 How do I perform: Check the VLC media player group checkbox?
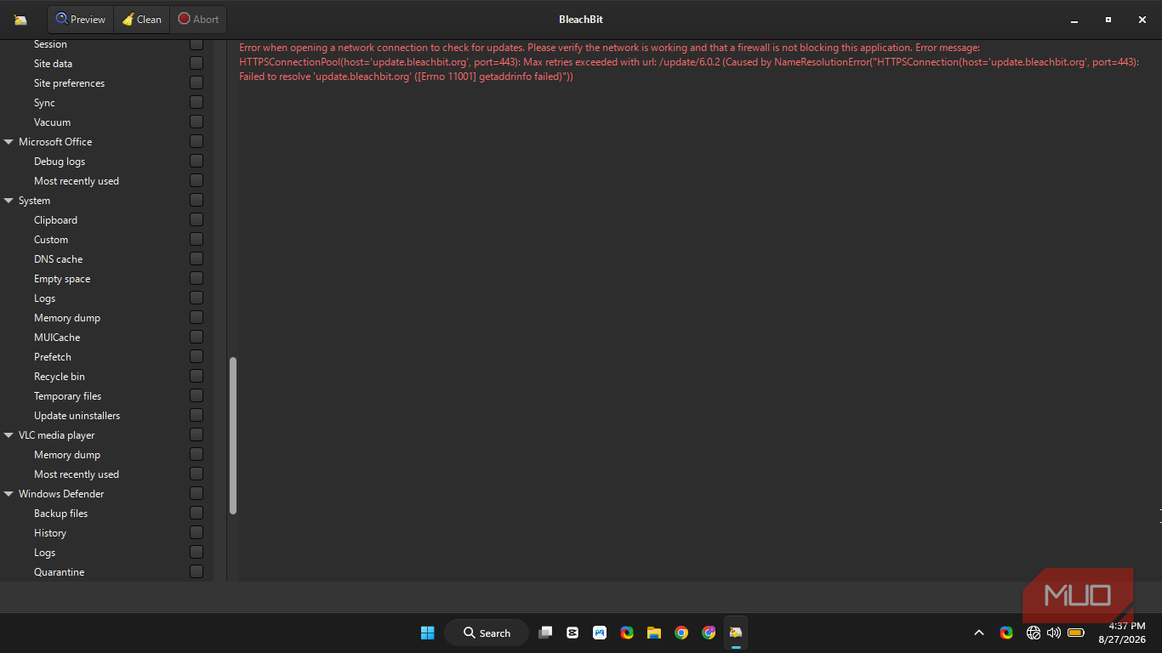(197, 435)
